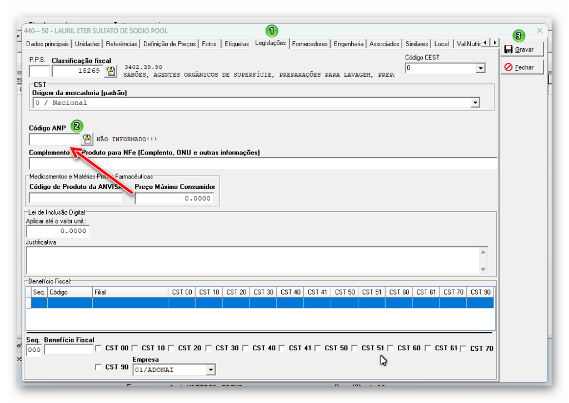Enable the CST 00 checkbox
Viewport: 569px width, 403px height.
tap(98, 349)
